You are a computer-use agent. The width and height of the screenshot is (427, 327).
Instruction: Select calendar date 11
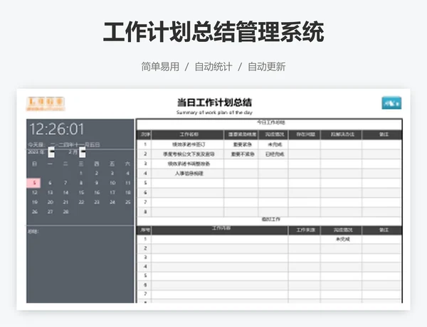[128, 183]
